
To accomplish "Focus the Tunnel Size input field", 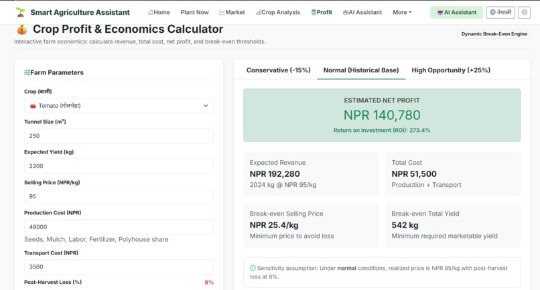I will pyautogui.click(x=119, y=136).
